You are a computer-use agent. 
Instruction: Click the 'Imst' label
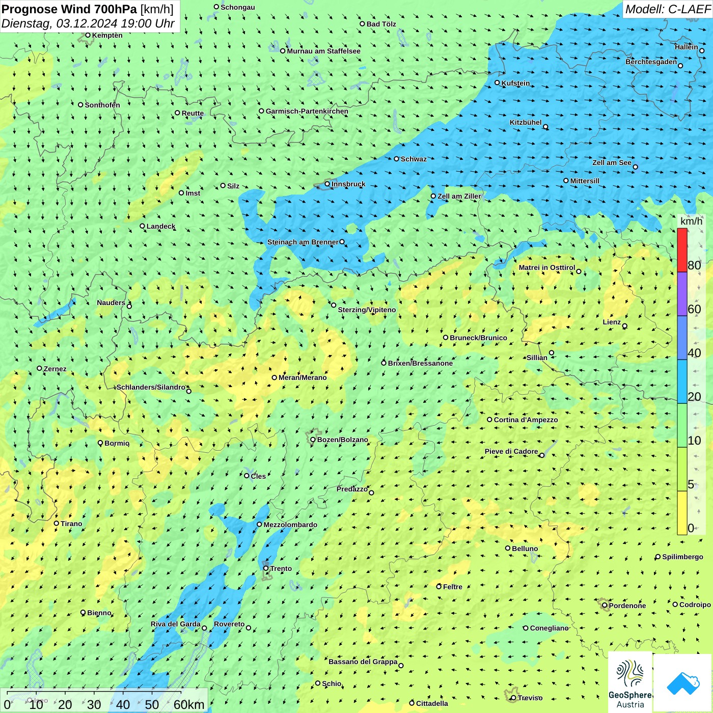point(193,193)
